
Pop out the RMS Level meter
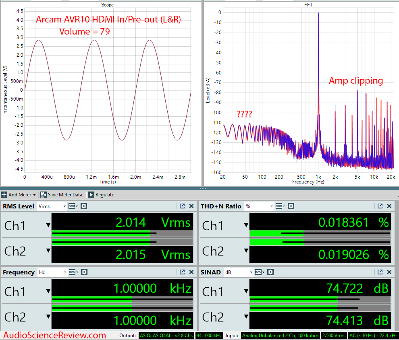click(x=182, y=206)
